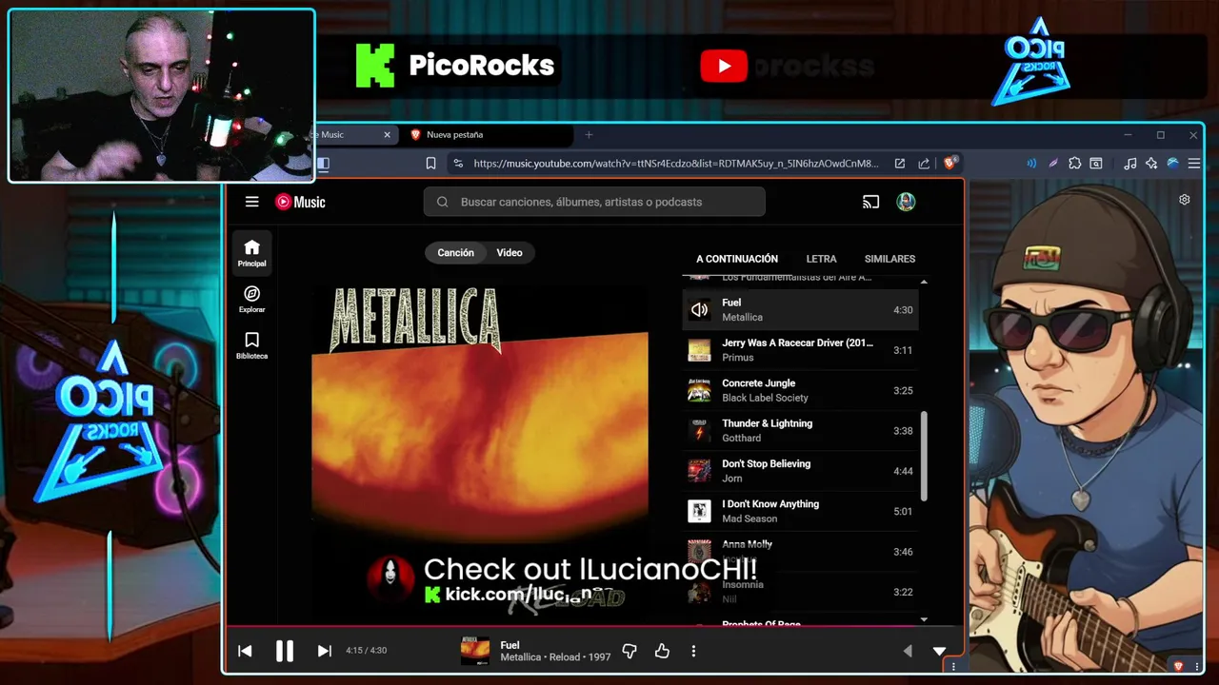The width and height of the screenshot is (1219, 685).
Task: Play Concrete Jungle by Black Label Society
Action: pos(800,390)
